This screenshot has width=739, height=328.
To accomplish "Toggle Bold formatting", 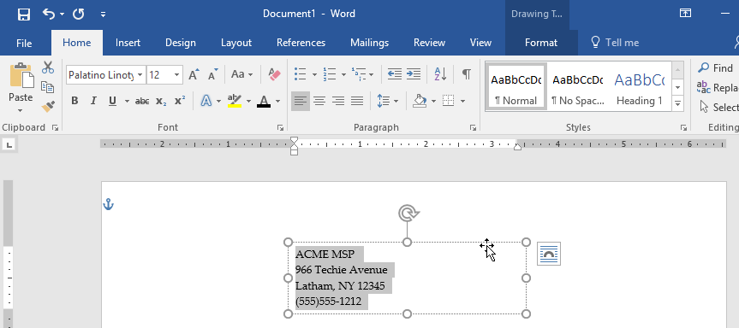I will (74, 101).
